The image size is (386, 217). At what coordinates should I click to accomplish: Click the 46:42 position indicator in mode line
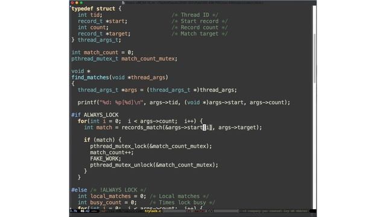84,211
